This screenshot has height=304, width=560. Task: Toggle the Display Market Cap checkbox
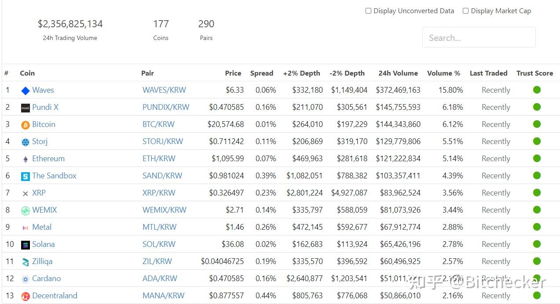point(465,11)
